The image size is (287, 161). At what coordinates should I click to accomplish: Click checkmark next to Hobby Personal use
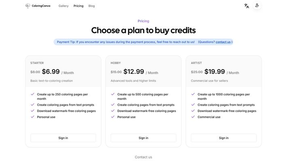point(113,117)
